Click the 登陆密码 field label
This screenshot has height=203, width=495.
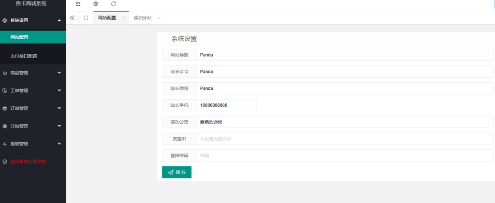click(179, 155)
